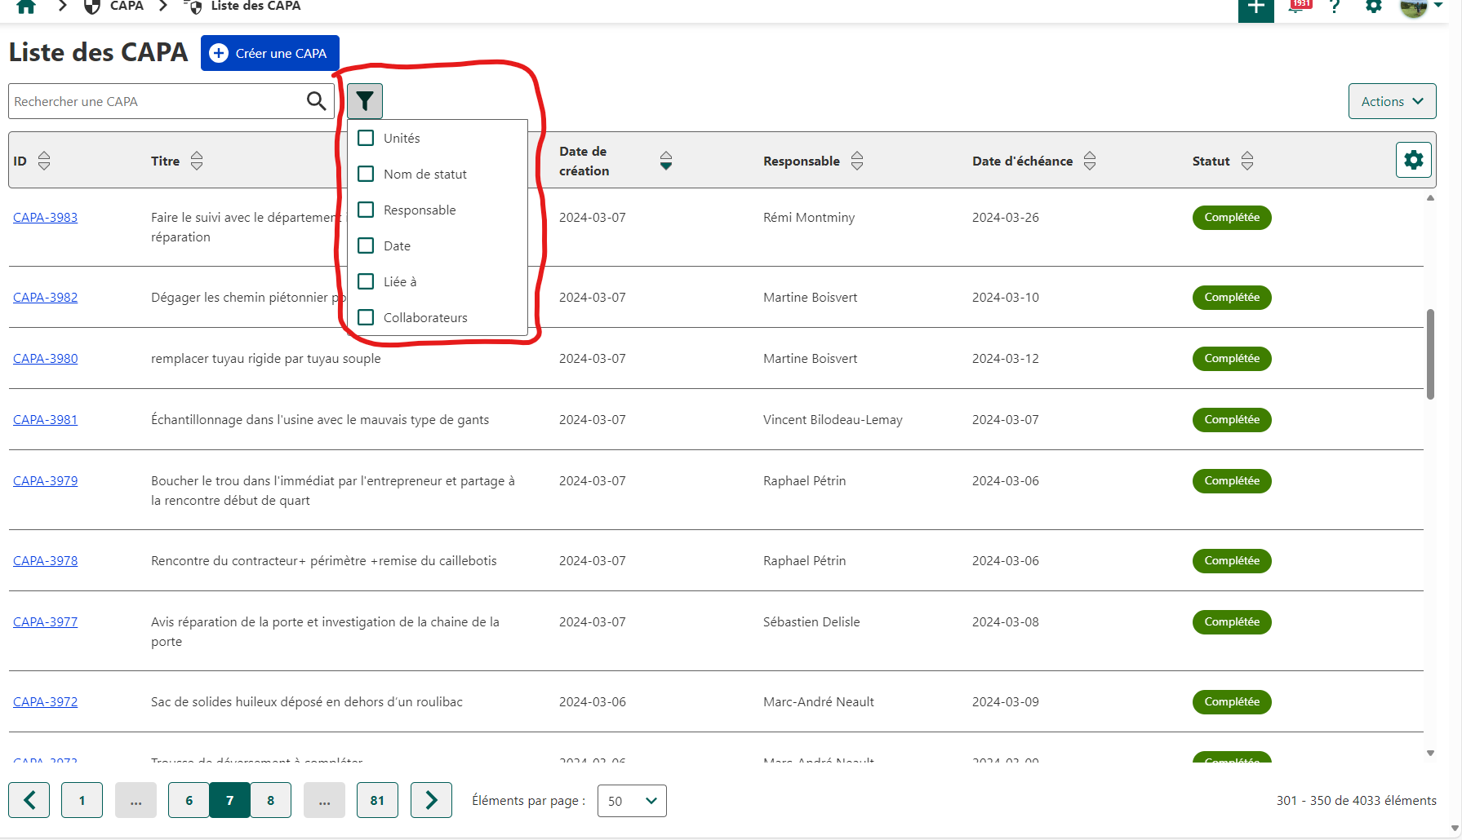Click the Créer une CAPA button
Image resolution: width=1462 pixels, height=840 pixels.
(269, 53)
